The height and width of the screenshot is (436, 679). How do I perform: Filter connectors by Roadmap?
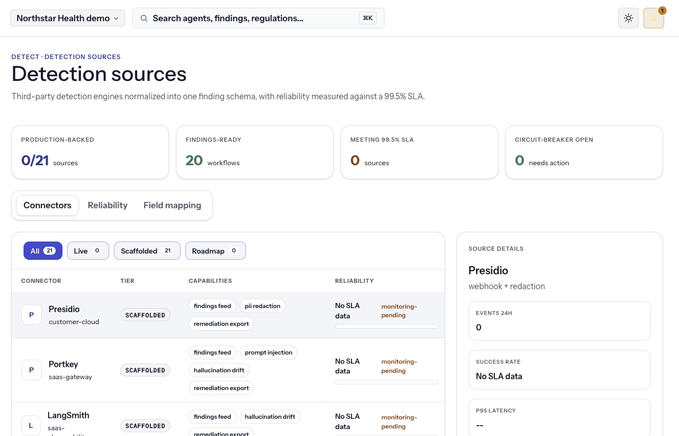click(215, 251)
